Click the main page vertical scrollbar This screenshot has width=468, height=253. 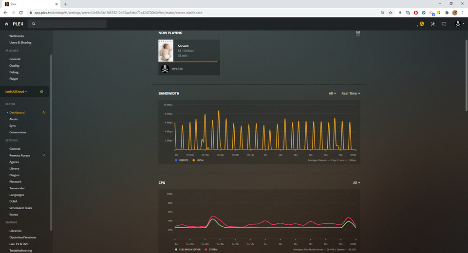click(466, 75)
